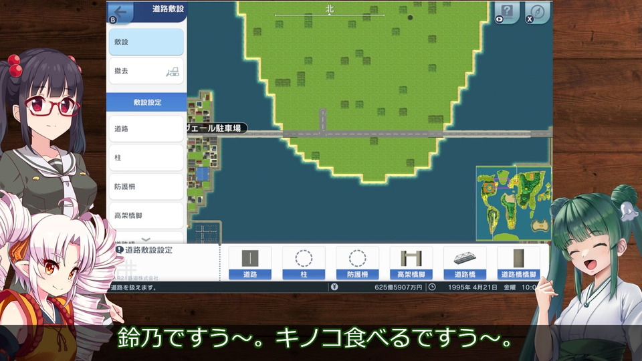The width and height of the screenshot is (642, 361).
Task: Select the 防護柵 guard fence tile
Action: pyautogui.click(x=357, y=263)
